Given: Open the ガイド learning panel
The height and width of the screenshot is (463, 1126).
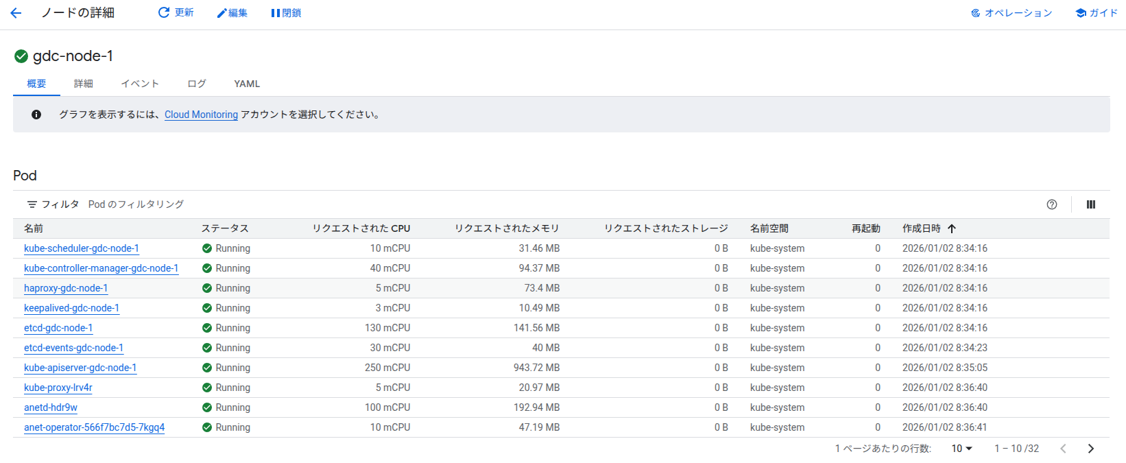Looking at the screenshot, I should (1097, 13).
